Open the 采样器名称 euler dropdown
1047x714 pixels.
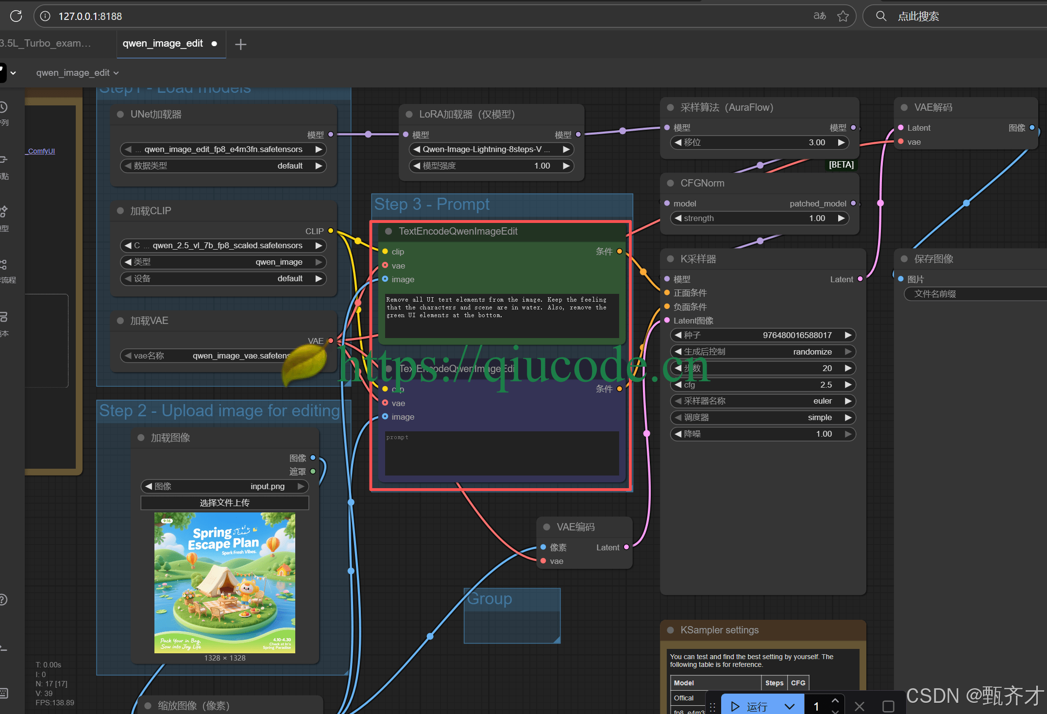(763, 401)
